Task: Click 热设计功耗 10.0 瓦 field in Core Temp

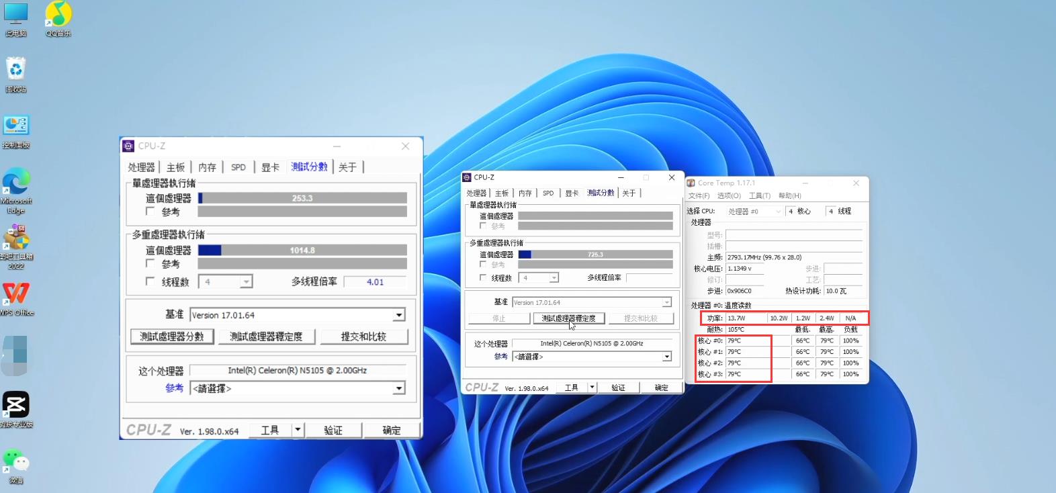Action: pos(843,291)
